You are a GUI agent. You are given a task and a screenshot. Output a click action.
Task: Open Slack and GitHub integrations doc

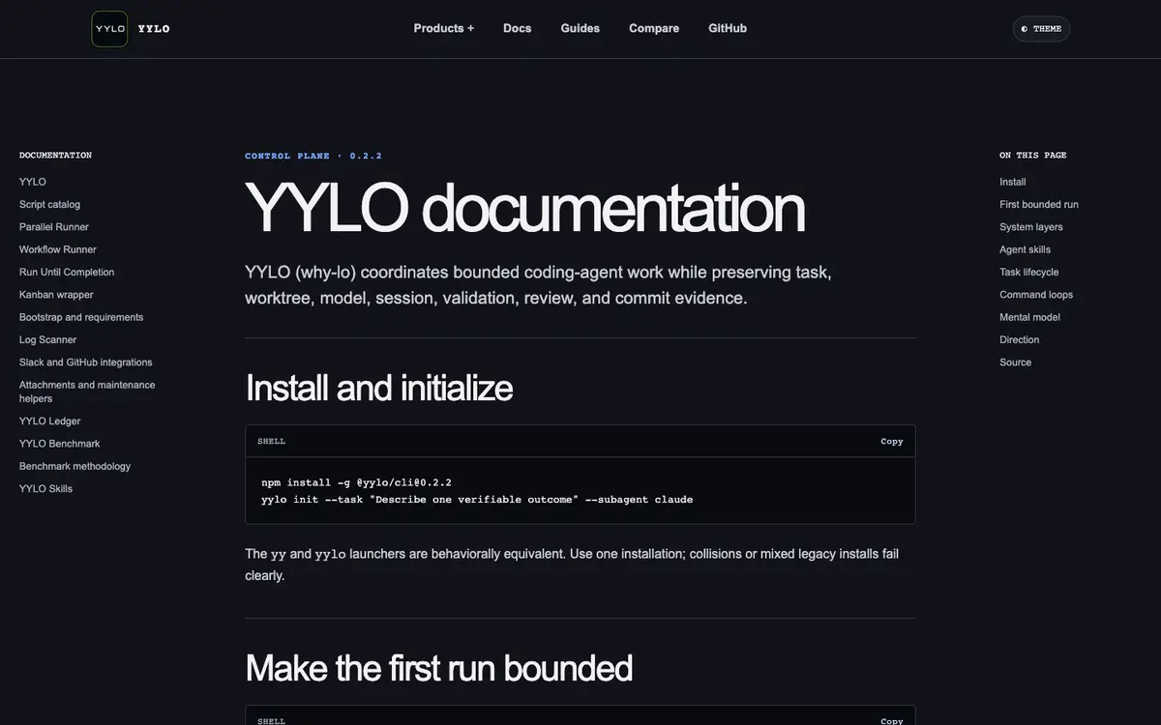tap(86, 362)
